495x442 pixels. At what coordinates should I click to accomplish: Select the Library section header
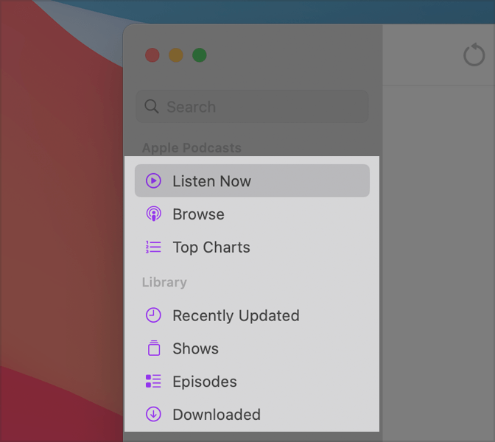164,282
